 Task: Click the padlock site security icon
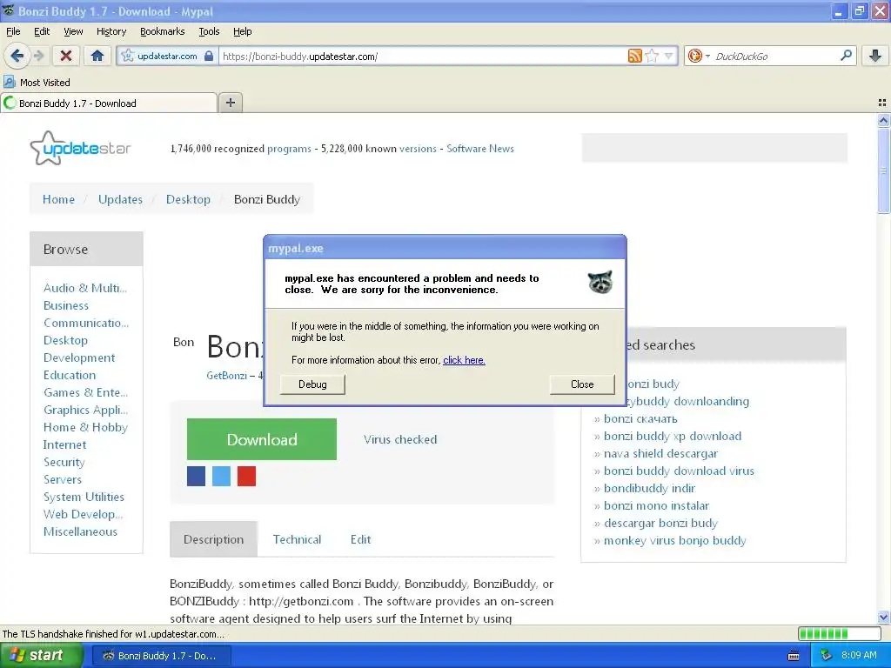209,56
